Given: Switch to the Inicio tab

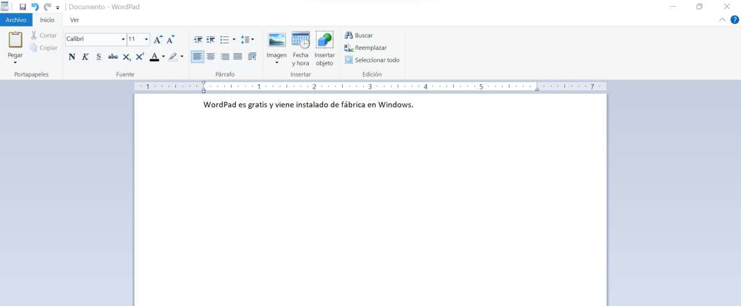Looking at the screenshot, I should [48, 20].
